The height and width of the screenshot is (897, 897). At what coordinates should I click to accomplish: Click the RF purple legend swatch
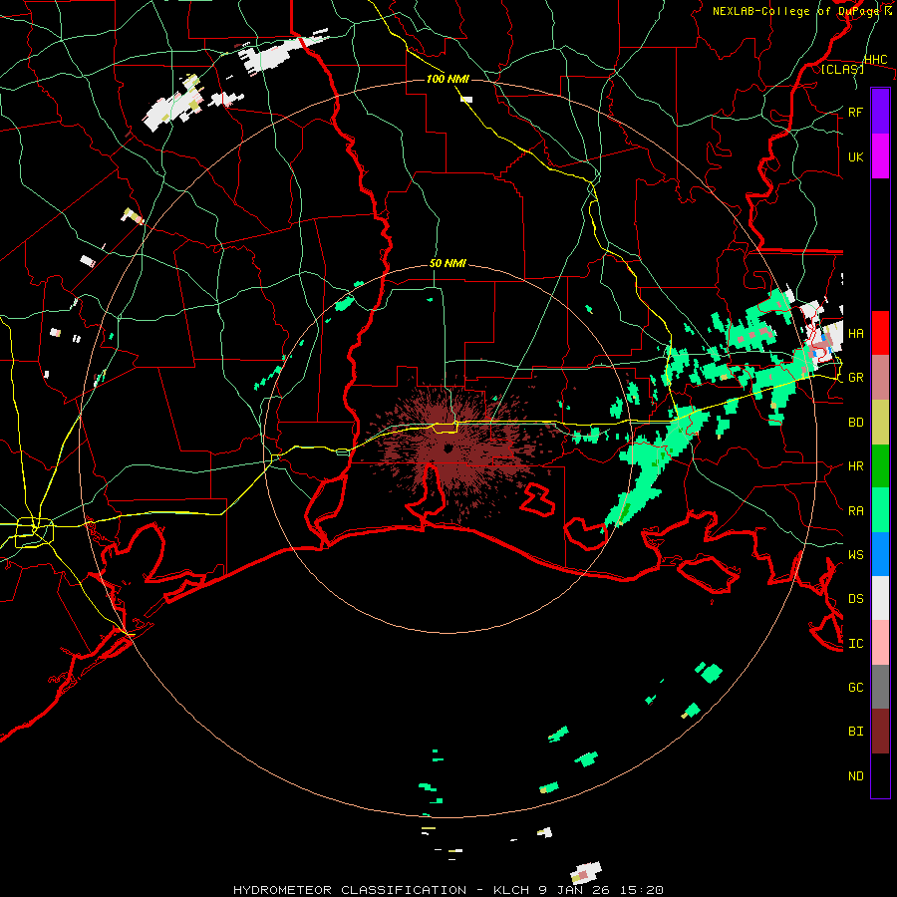point(880,112)
